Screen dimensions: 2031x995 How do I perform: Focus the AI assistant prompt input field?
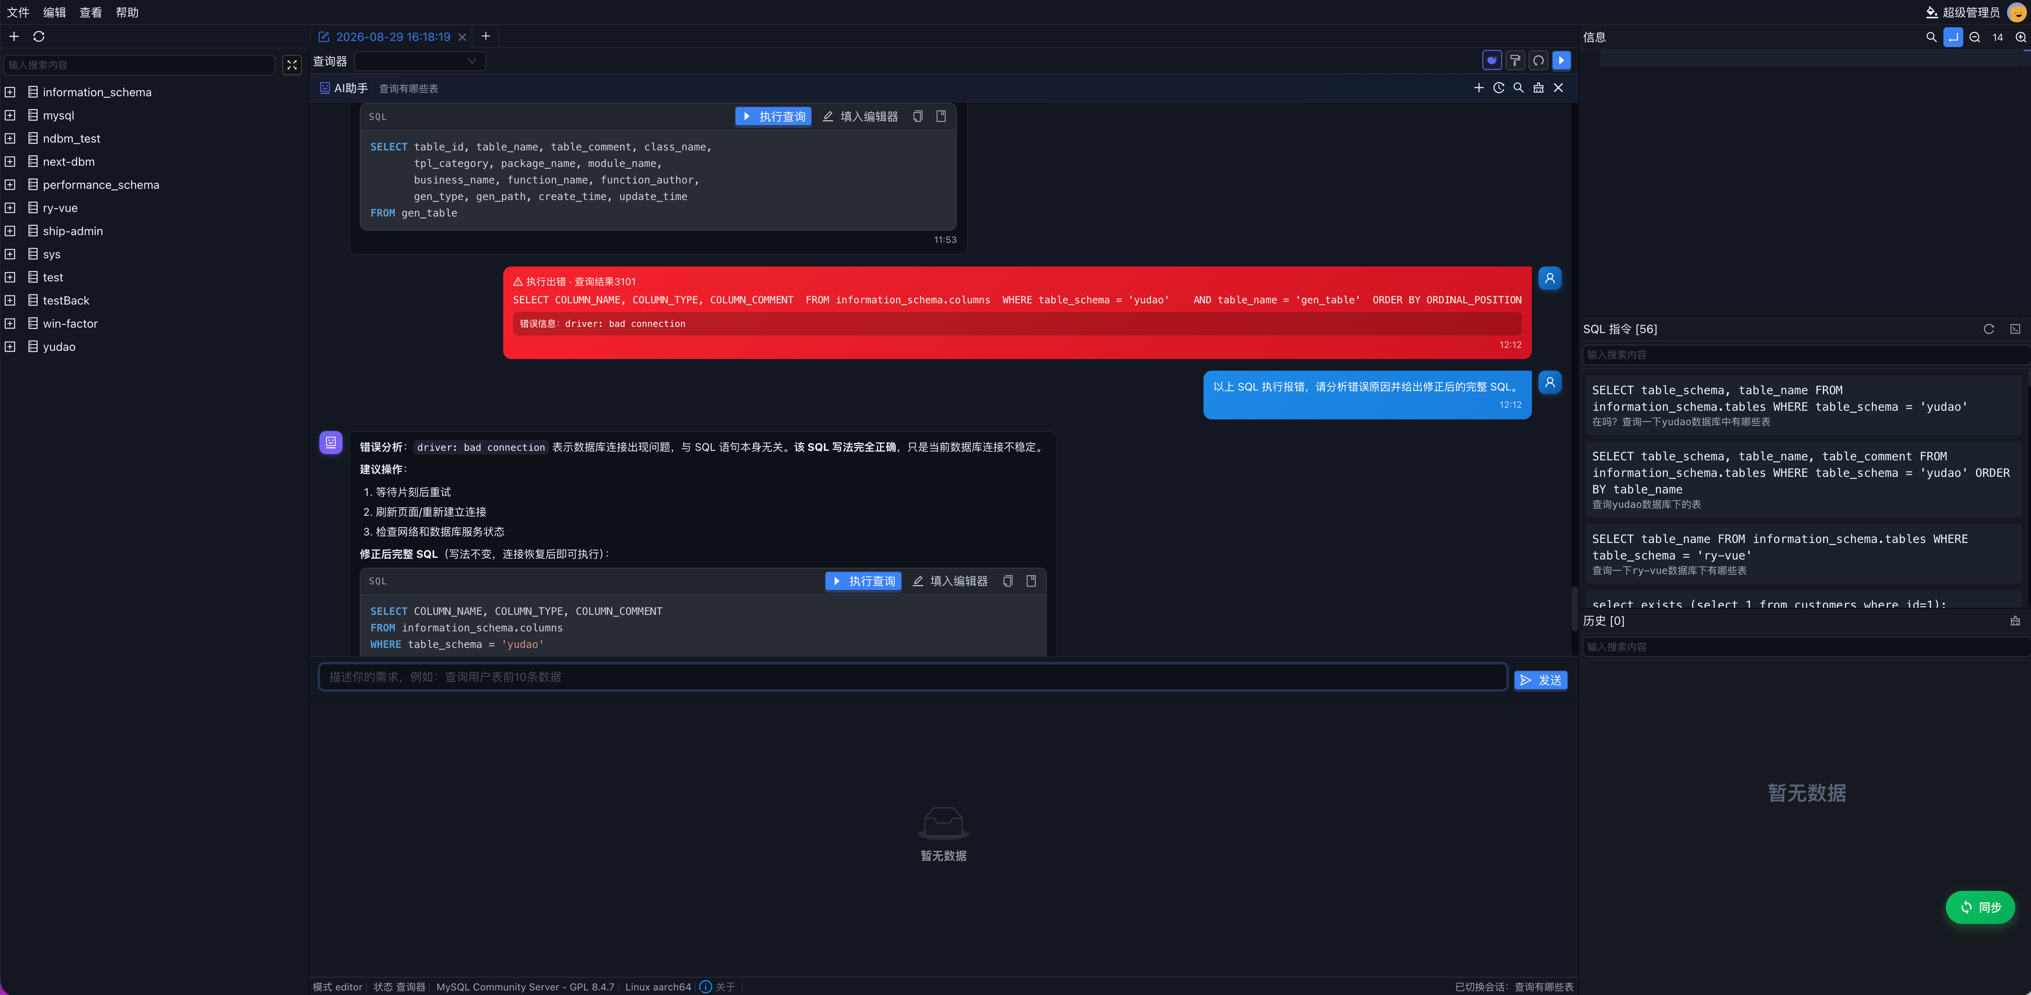pos(913,676)
